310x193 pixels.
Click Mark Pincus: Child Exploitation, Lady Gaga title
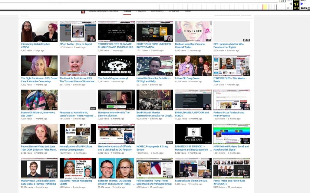pyautogui.click(x=38, y=182)
